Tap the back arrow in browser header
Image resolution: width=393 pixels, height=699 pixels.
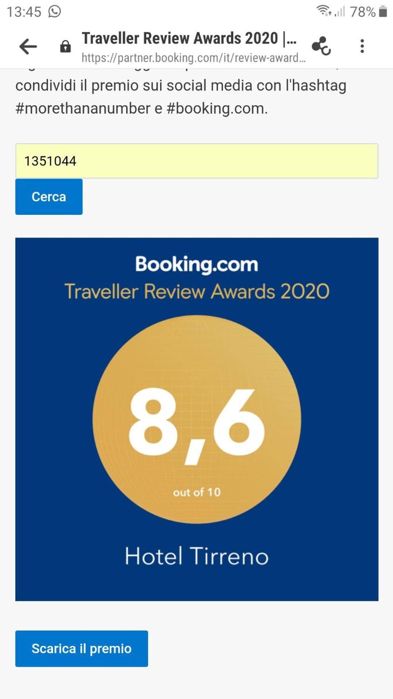click(x=28, y=47)
